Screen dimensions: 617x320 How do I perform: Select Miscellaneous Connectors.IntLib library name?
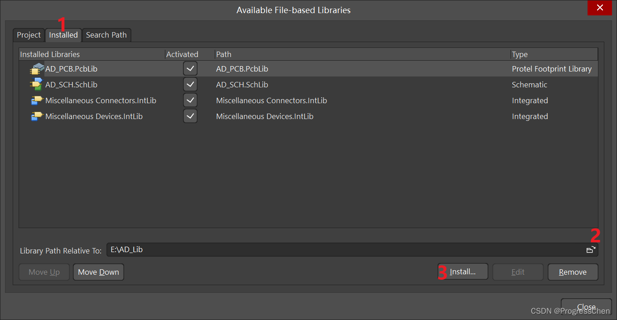click(101, 100)
